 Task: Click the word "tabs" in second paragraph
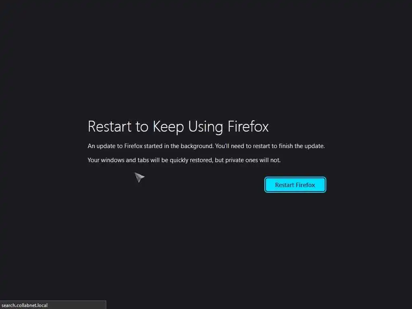[x=143, y=160]
